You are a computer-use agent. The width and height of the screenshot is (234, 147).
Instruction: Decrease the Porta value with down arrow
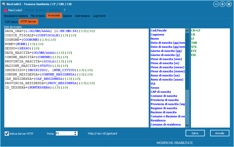tap(75, 134)
